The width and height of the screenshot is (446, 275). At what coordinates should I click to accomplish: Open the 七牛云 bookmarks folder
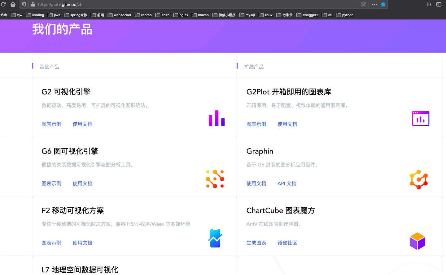pos(285,15)
